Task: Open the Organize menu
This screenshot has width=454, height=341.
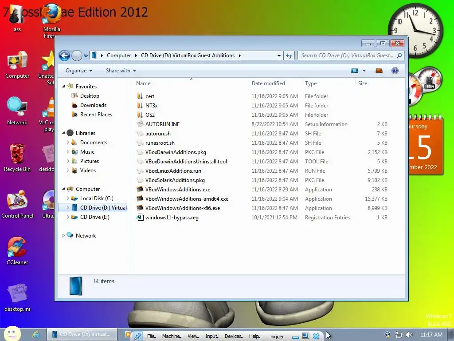Action: 79,71
